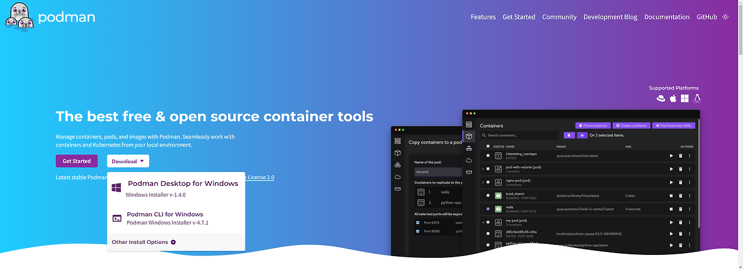
Task: Collapse the Download dropdown
Action: [x=128, y=161]
